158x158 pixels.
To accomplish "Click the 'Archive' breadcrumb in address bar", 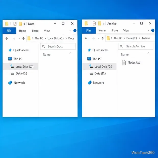I will 146,38.
